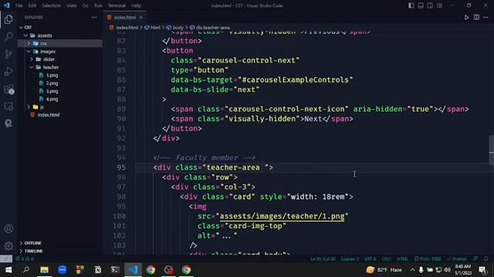Open the Manage gear settings

coord(8,245)
